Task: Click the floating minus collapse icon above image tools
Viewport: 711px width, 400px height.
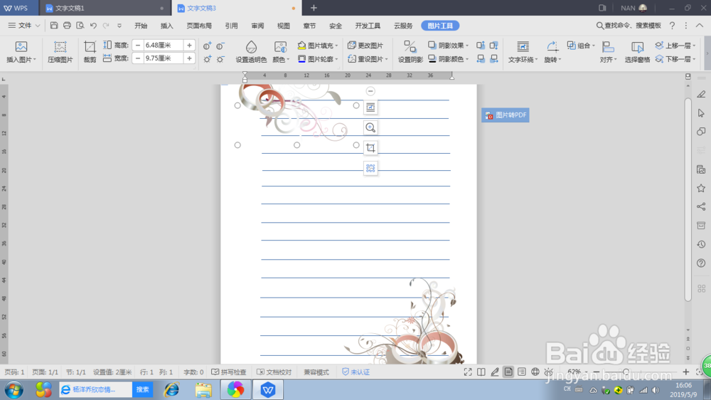Action: pos(370,91)
